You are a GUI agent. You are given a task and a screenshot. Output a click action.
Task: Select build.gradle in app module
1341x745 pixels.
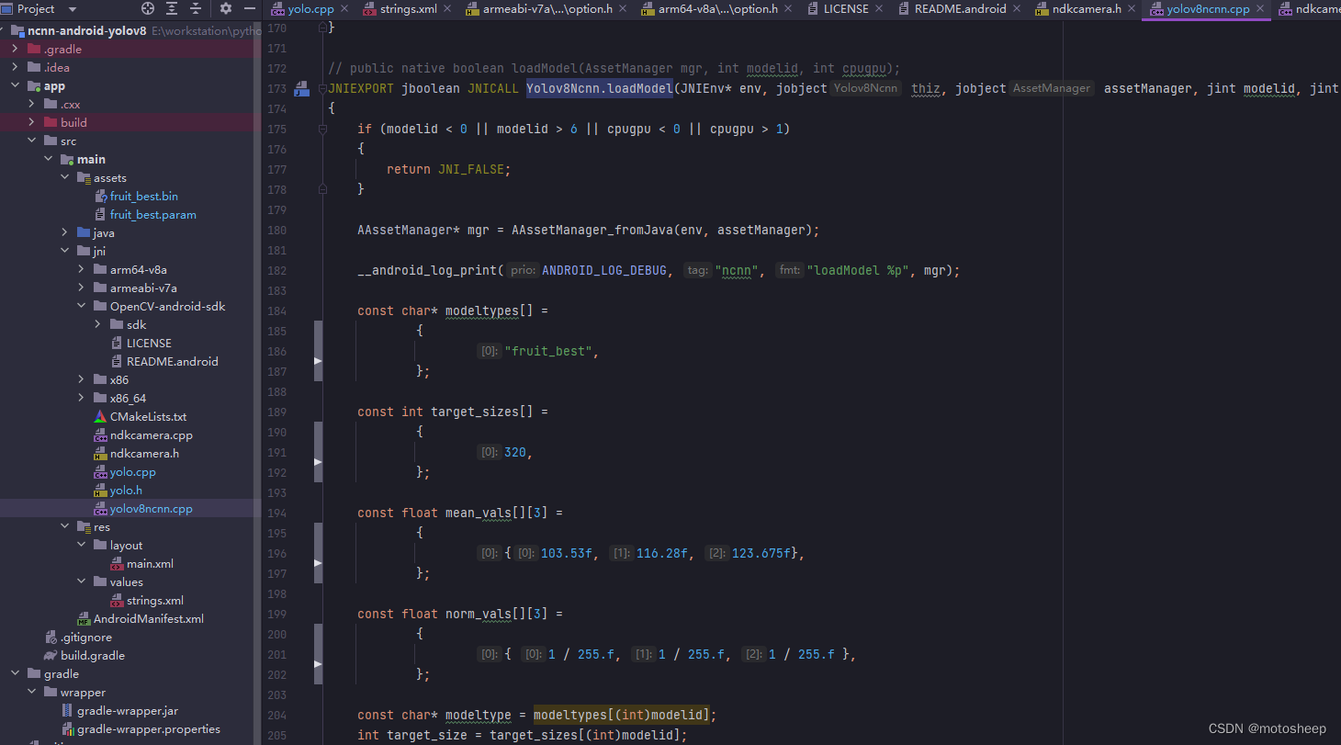coord(93,655)
